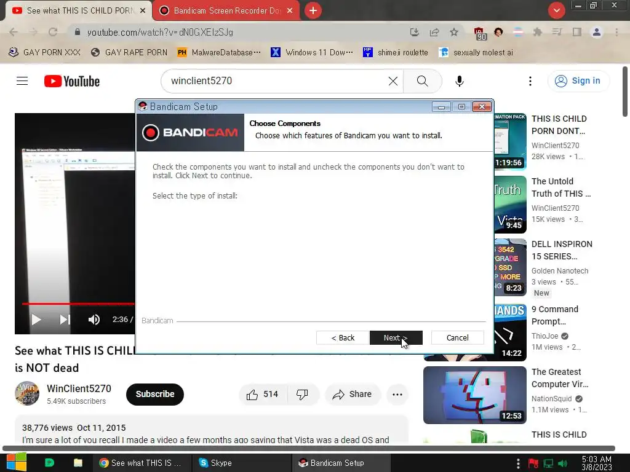Open the 9:45 Untold Truth video thumbnail
Screen dimensions: 630x472
(510, 205)
